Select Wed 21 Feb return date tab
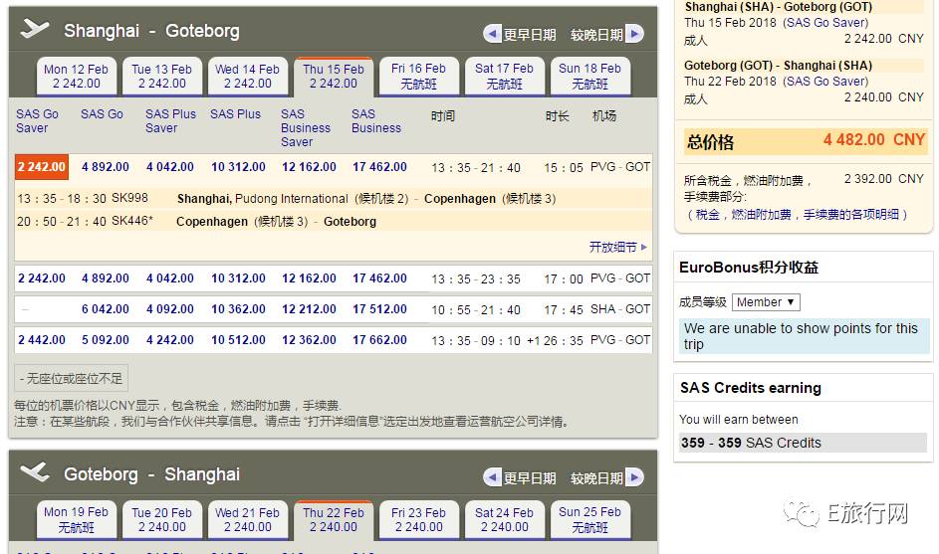Screen dimensions: 939x554 247,520
